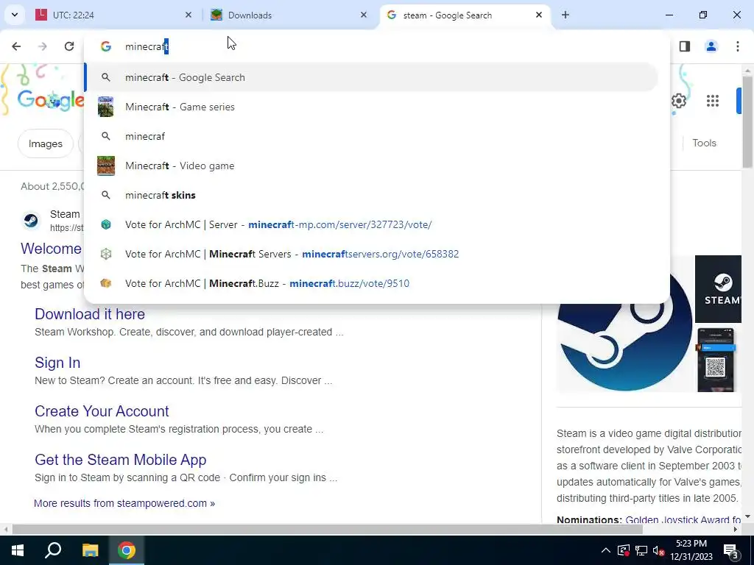Screen dimensions: 754x565
Task: Click the browser Forward arrow
Action: (42, 46)
